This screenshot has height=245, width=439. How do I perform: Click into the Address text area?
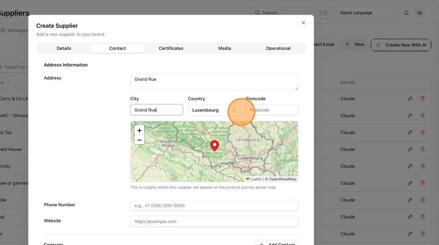tap(214, 82)
